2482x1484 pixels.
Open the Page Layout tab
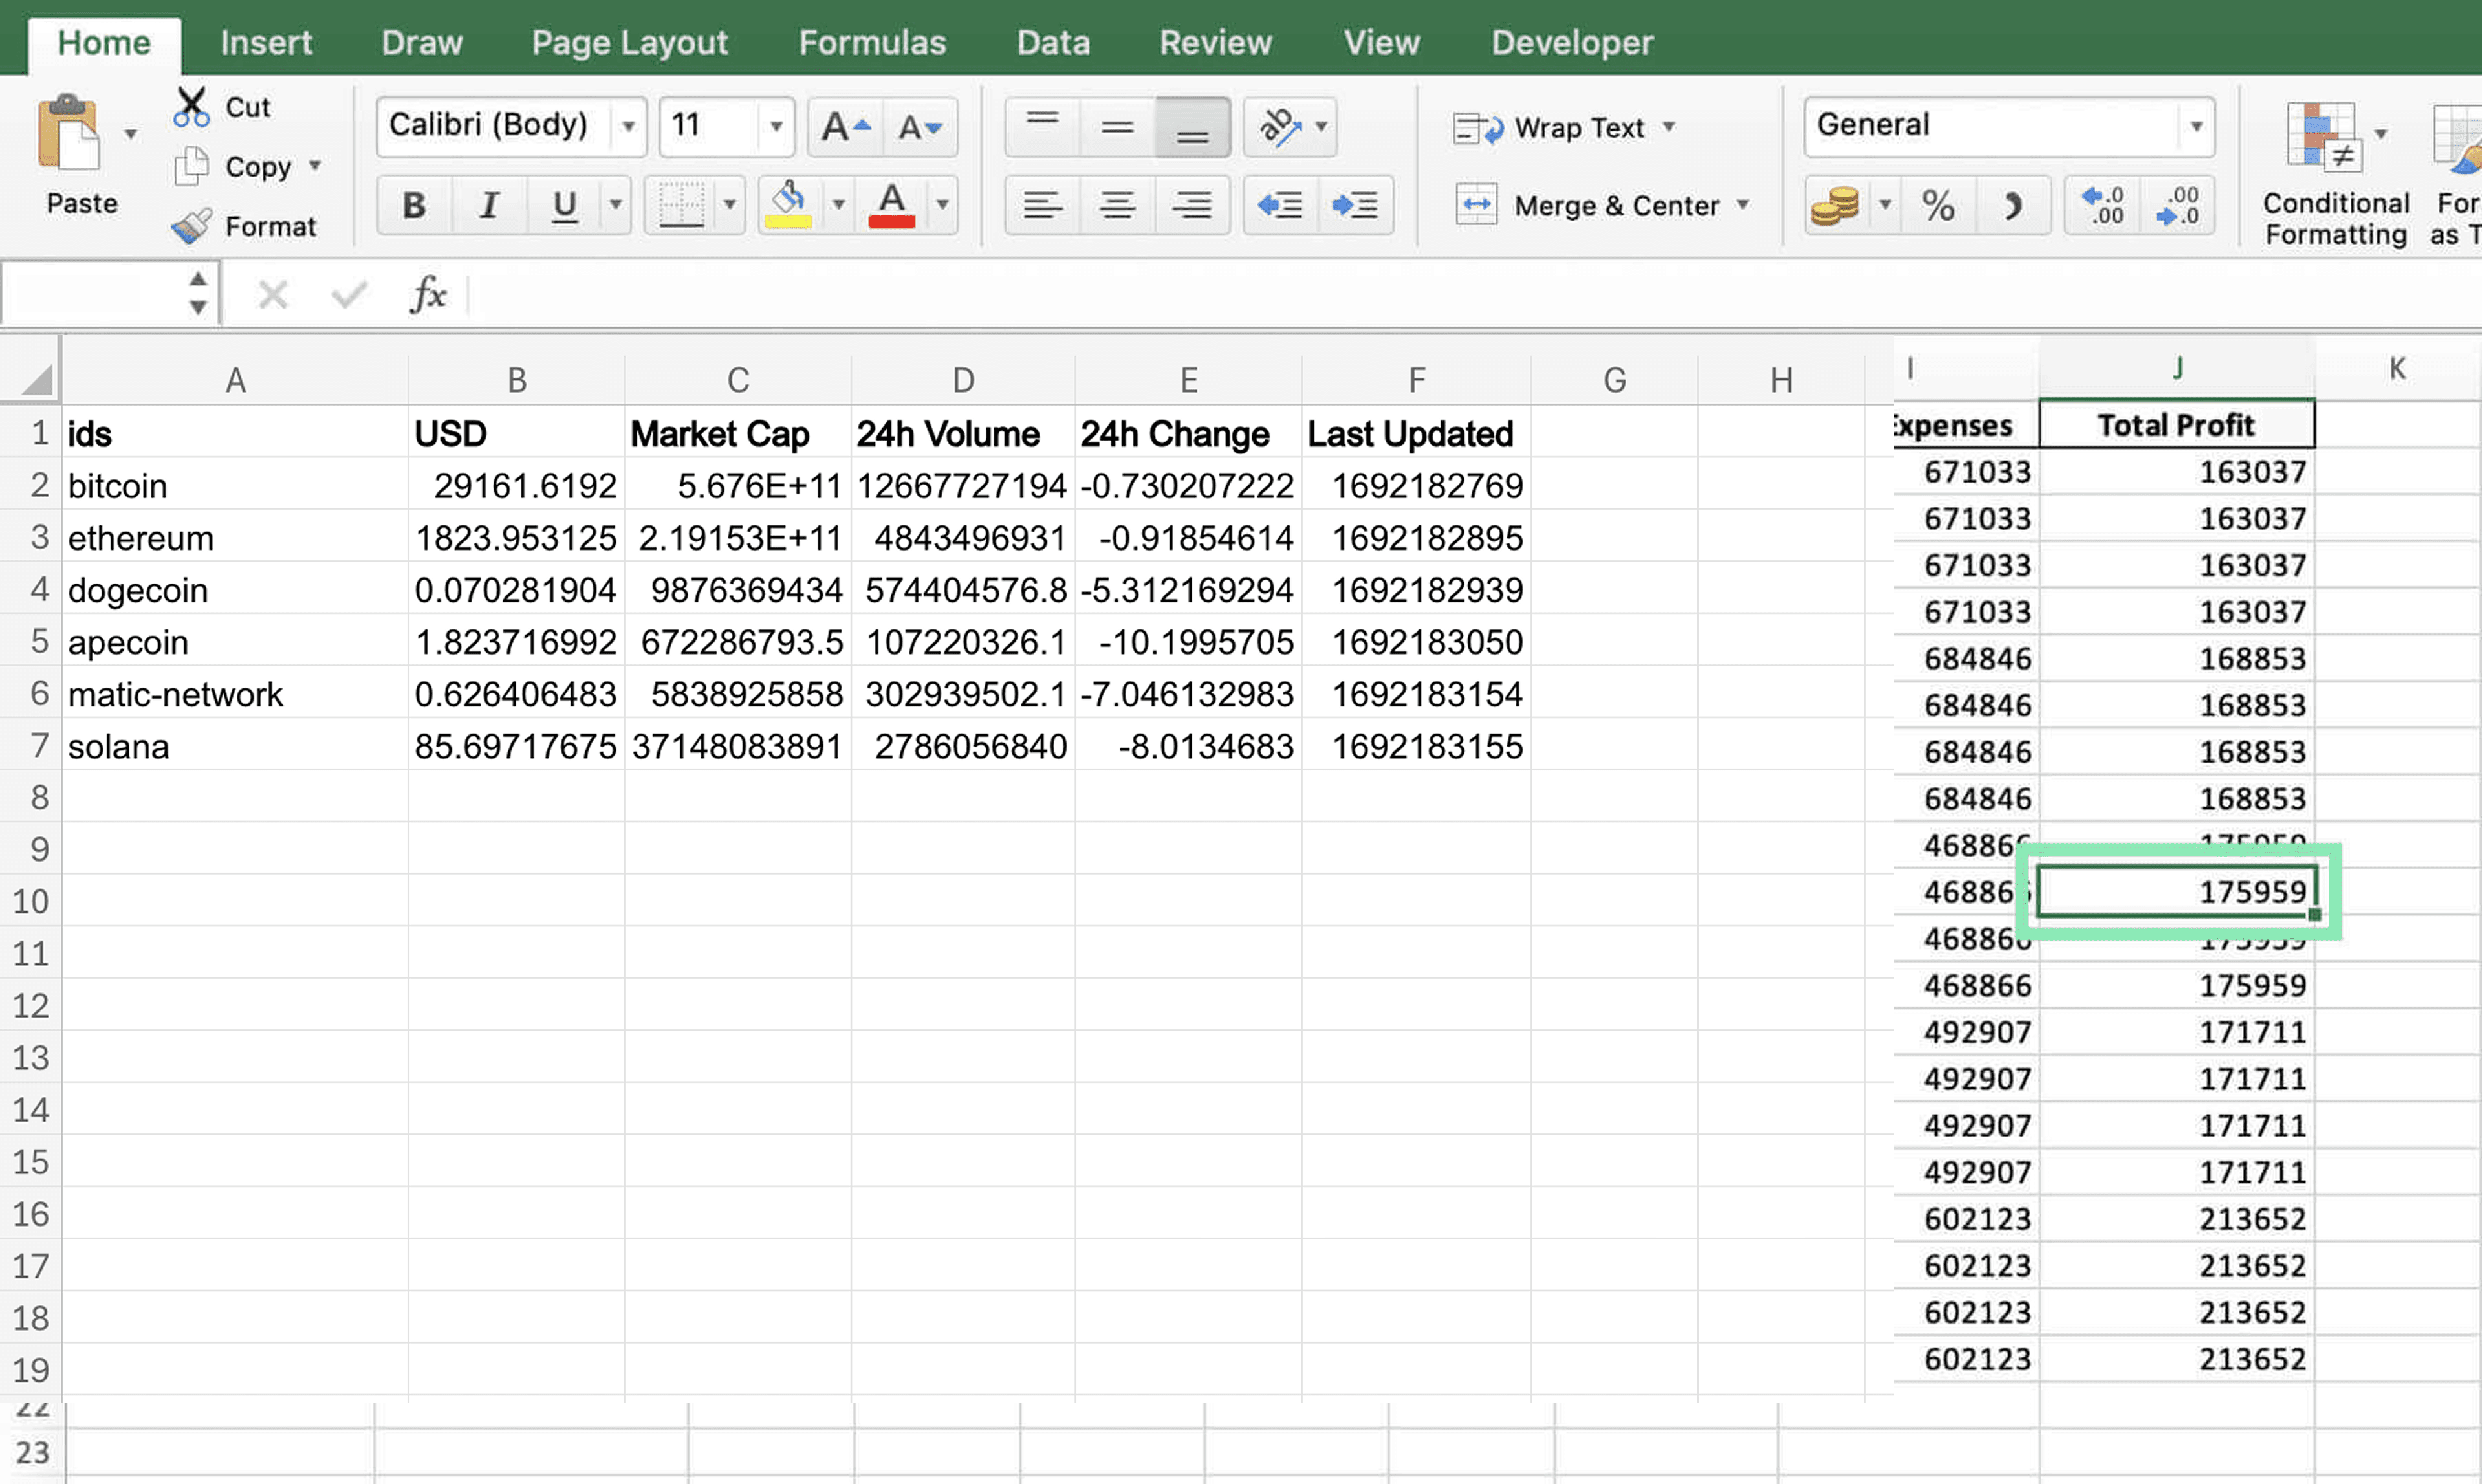(629, 43)
